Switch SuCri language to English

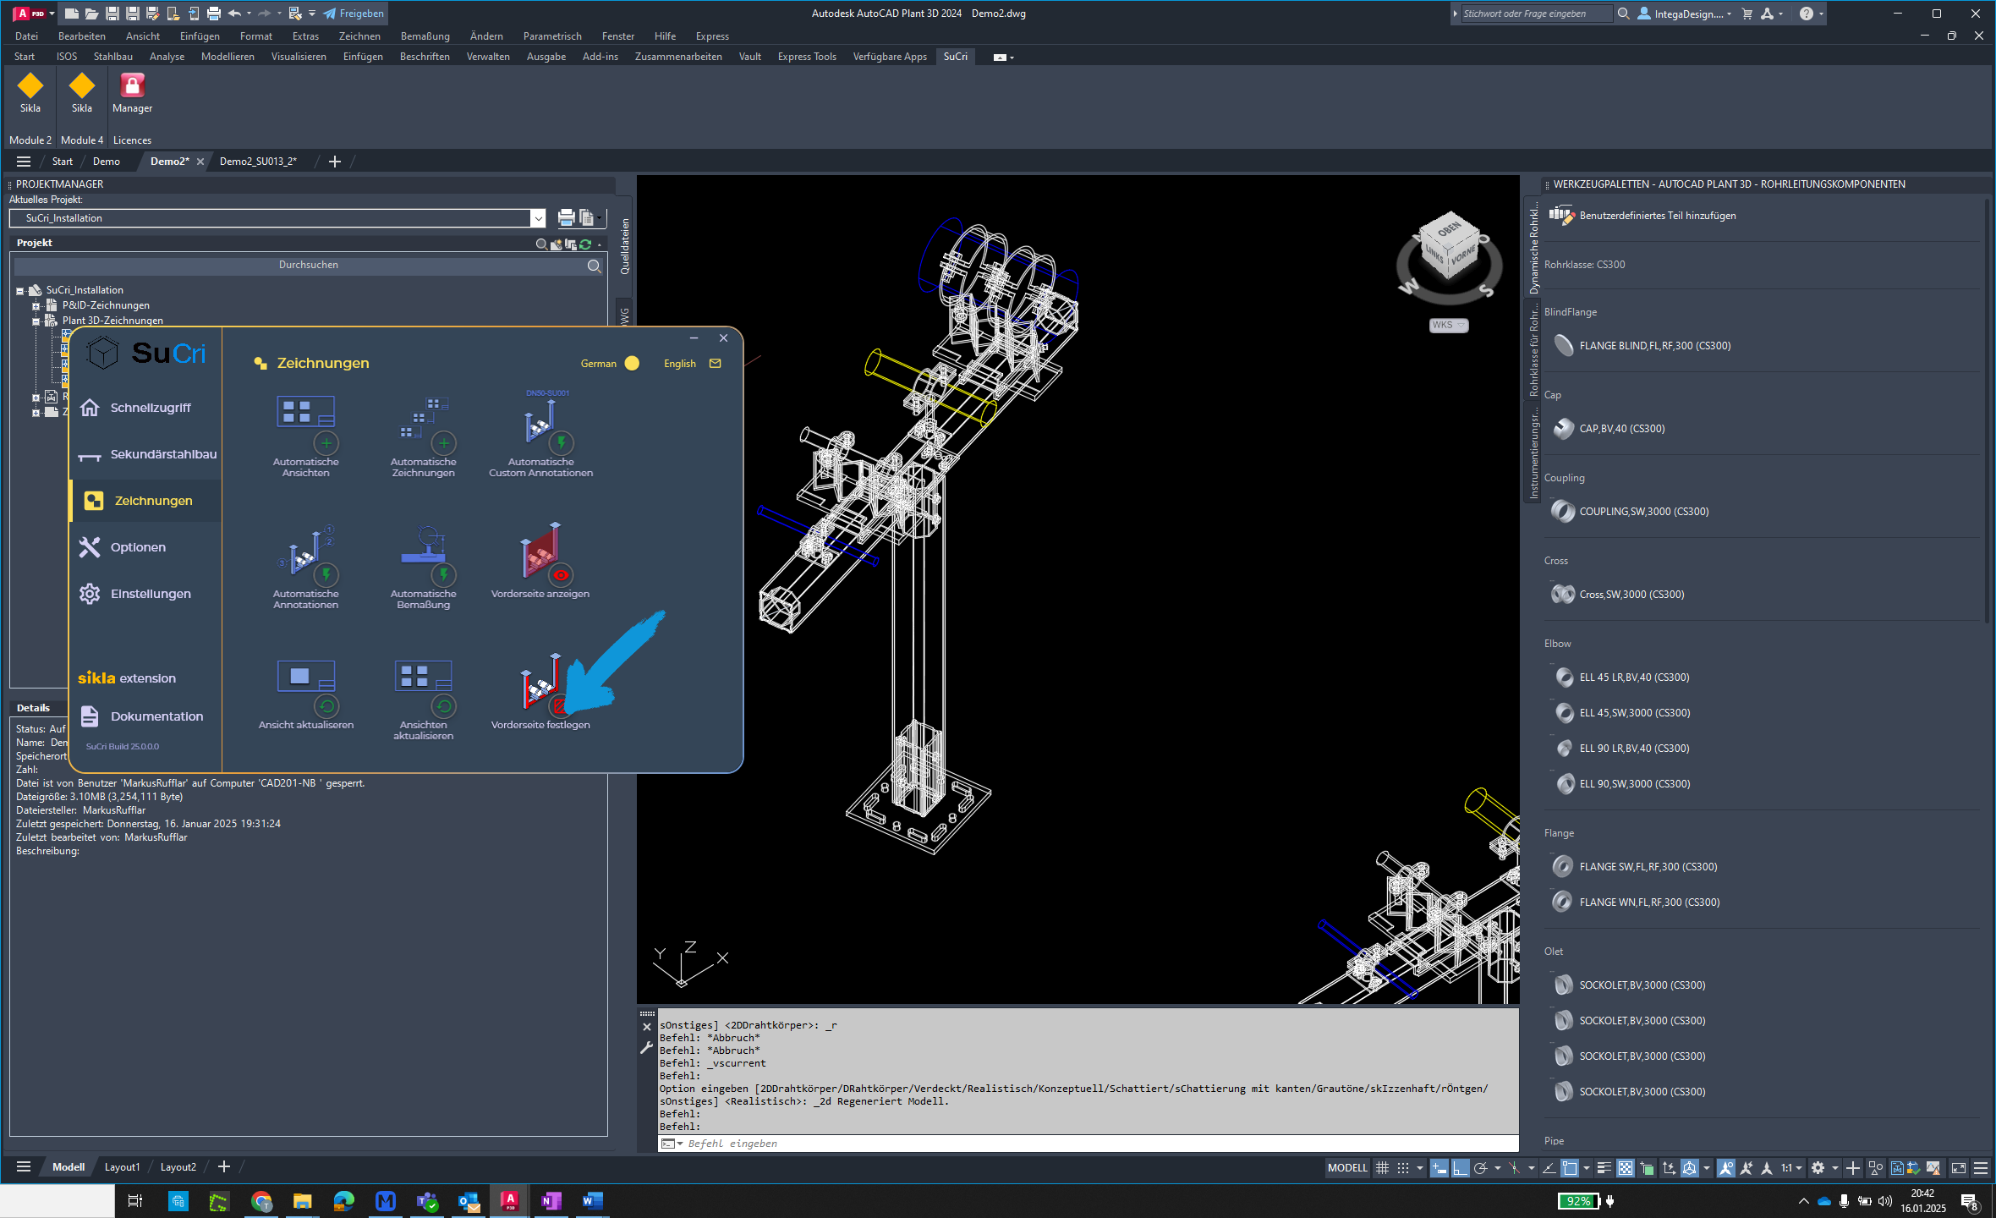pyautogui.click(x=680, y=364)
